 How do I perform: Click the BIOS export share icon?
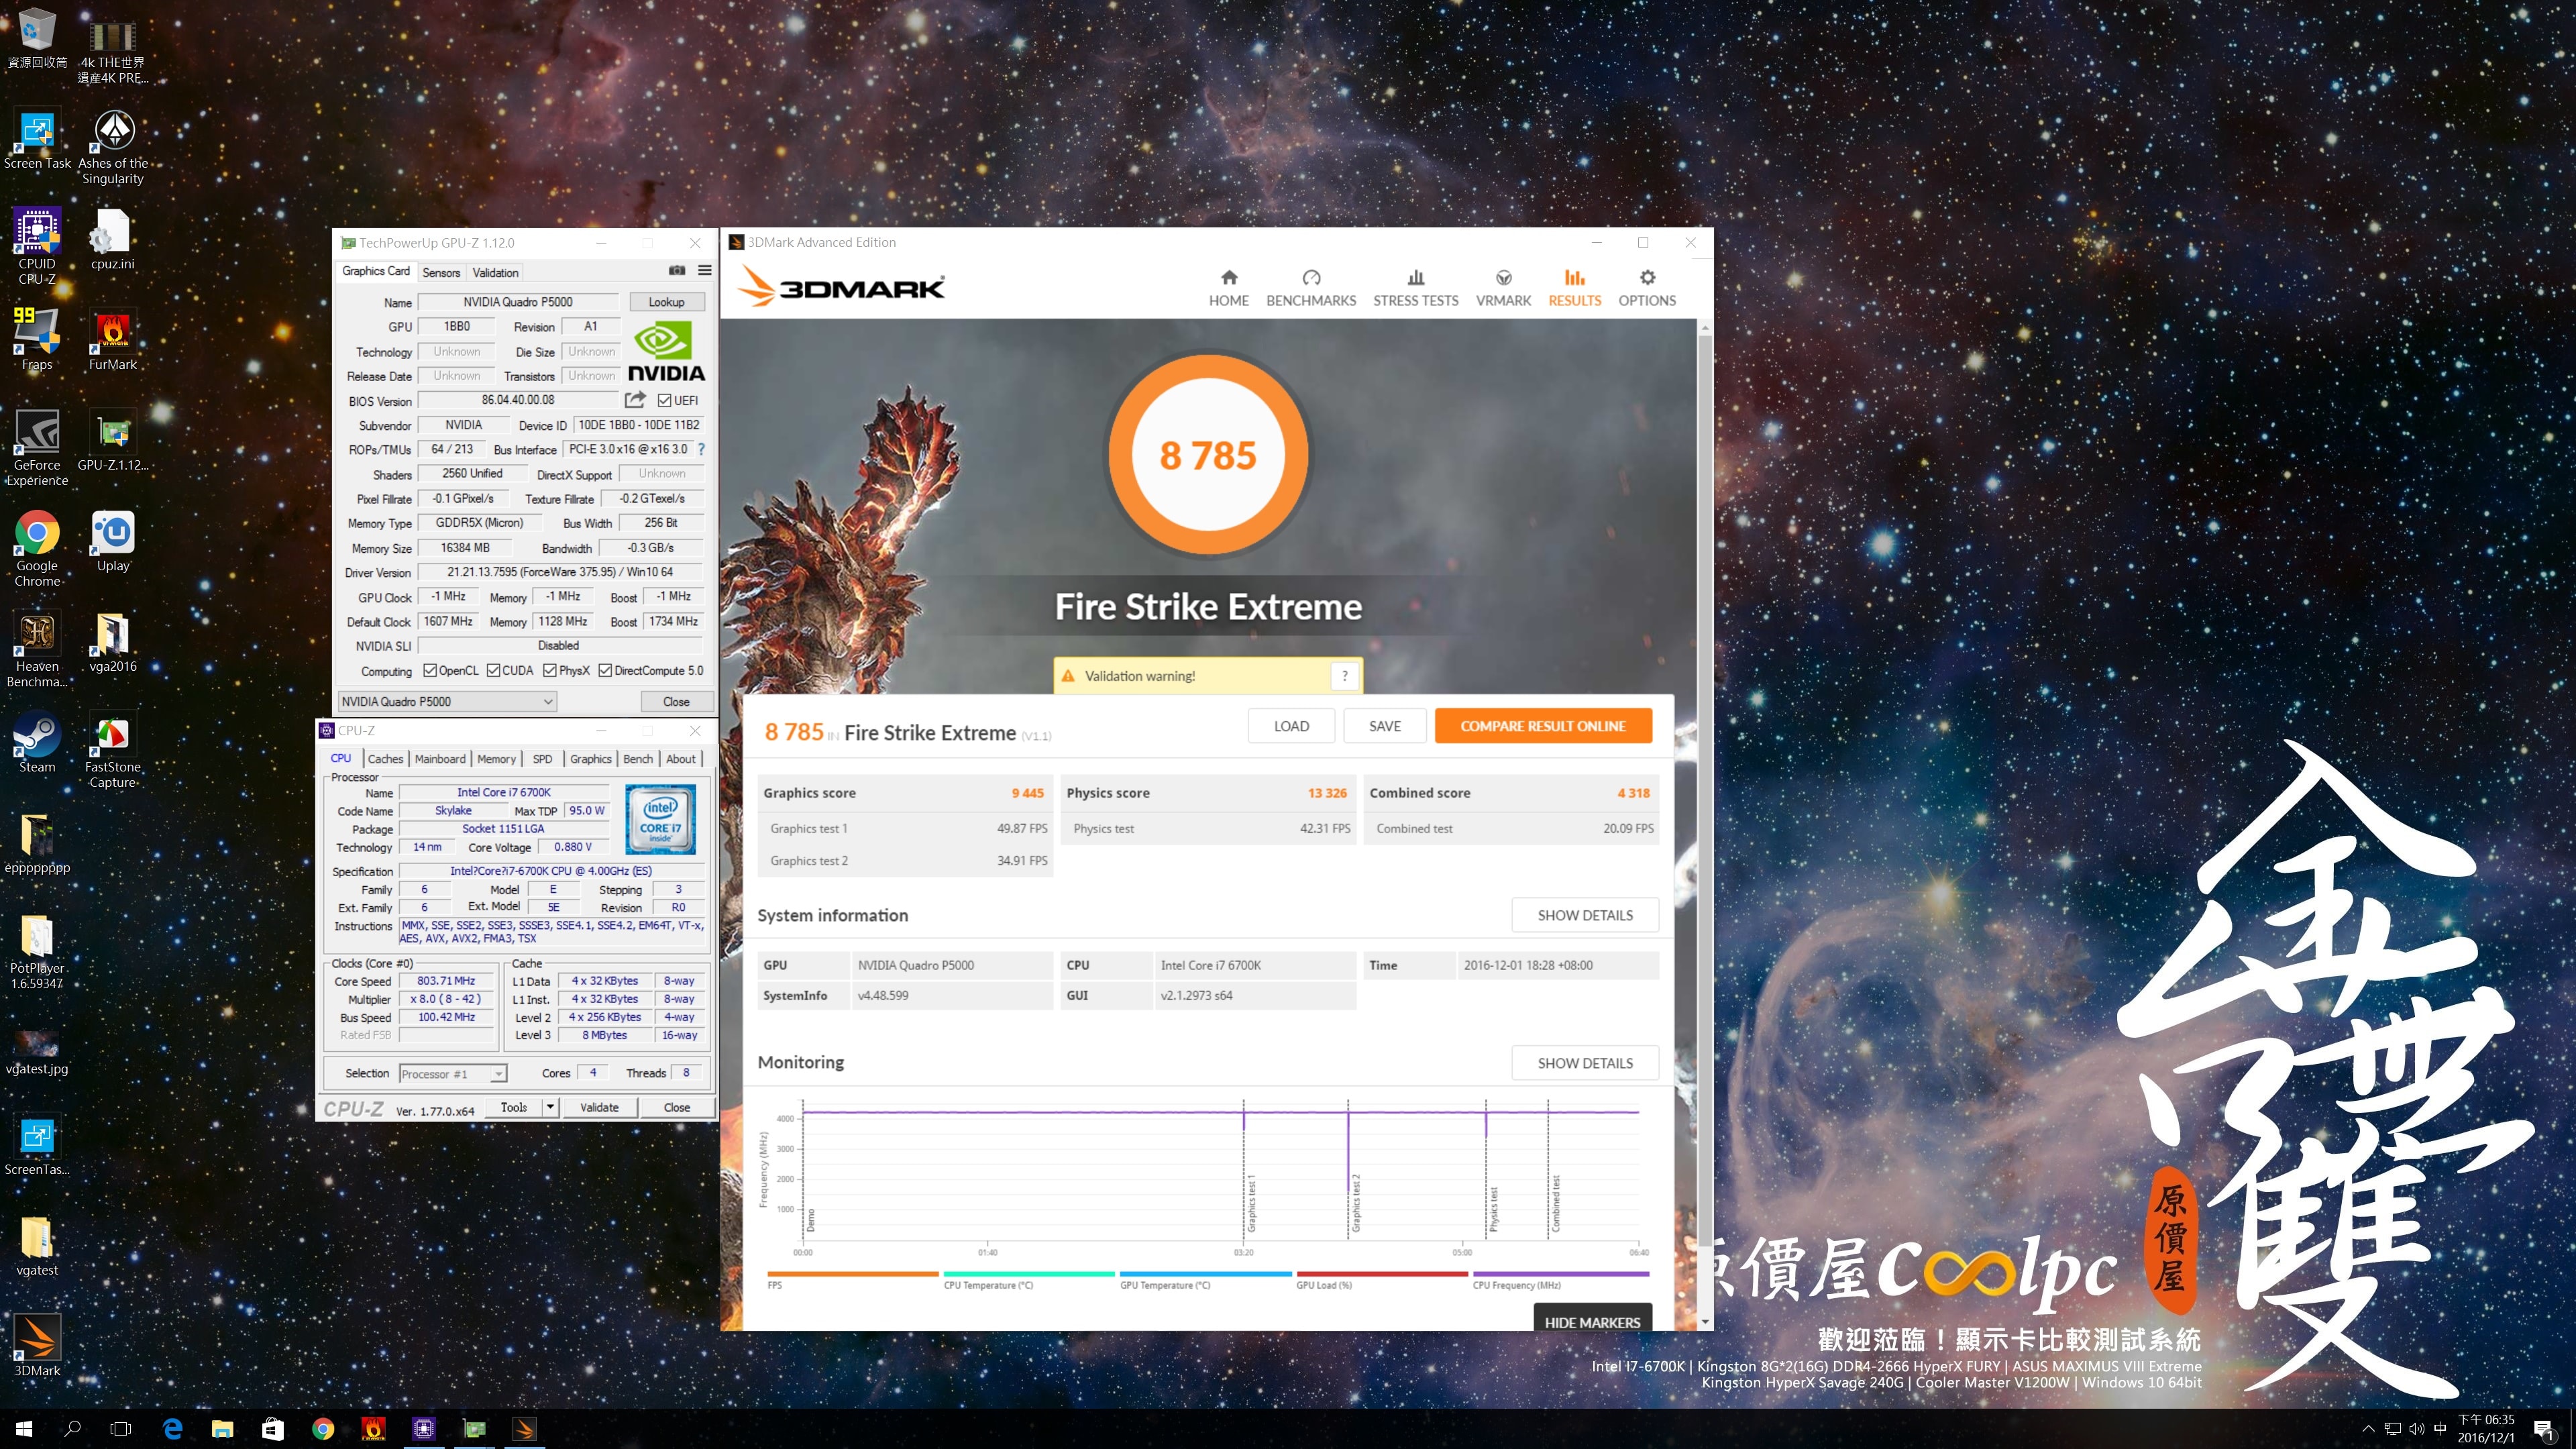click(x=635, y=400)
